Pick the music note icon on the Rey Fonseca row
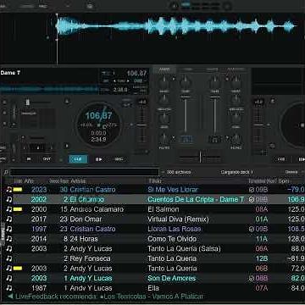The height and width of the screenshot is (305, 305). 9,258
